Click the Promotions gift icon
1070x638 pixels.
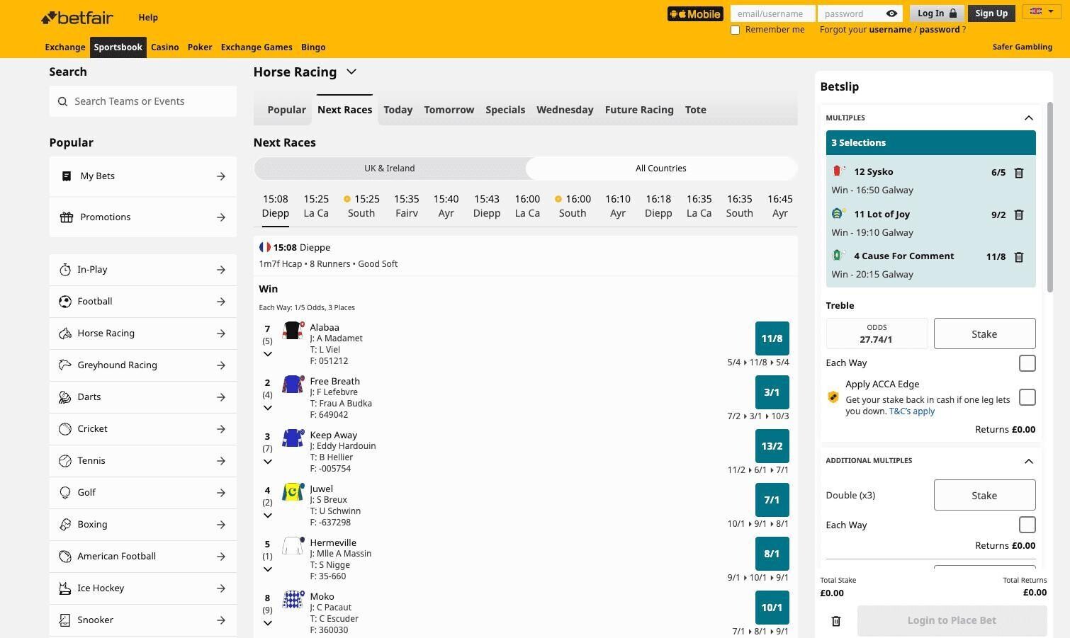67,217
